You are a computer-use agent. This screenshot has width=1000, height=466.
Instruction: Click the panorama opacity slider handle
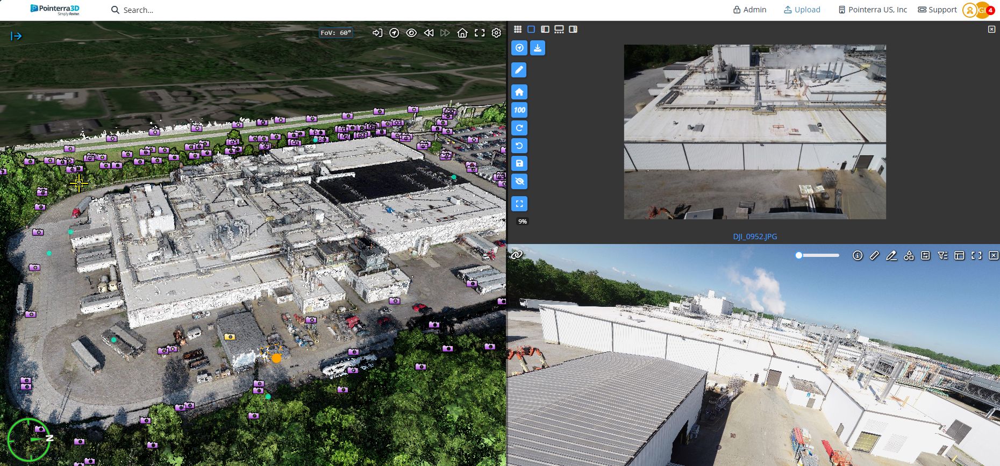[799, 255]
